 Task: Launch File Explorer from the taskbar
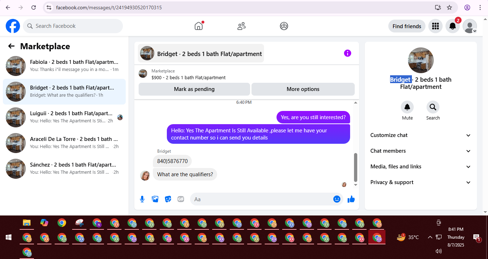(27, 223)
